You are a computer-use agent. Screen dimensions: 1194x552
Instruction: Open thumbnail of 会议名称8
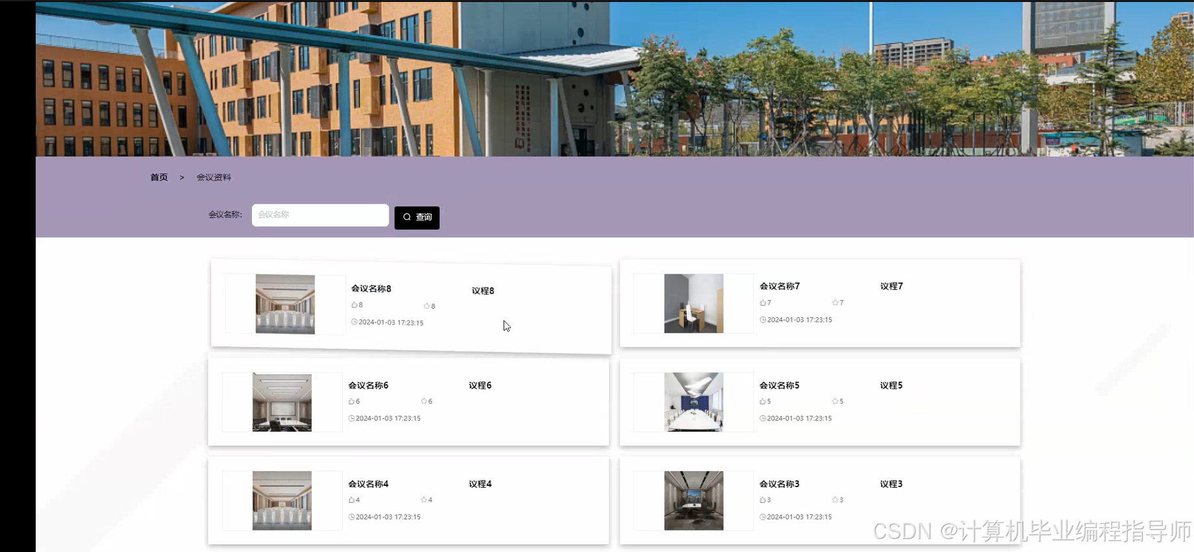[285, 304]
